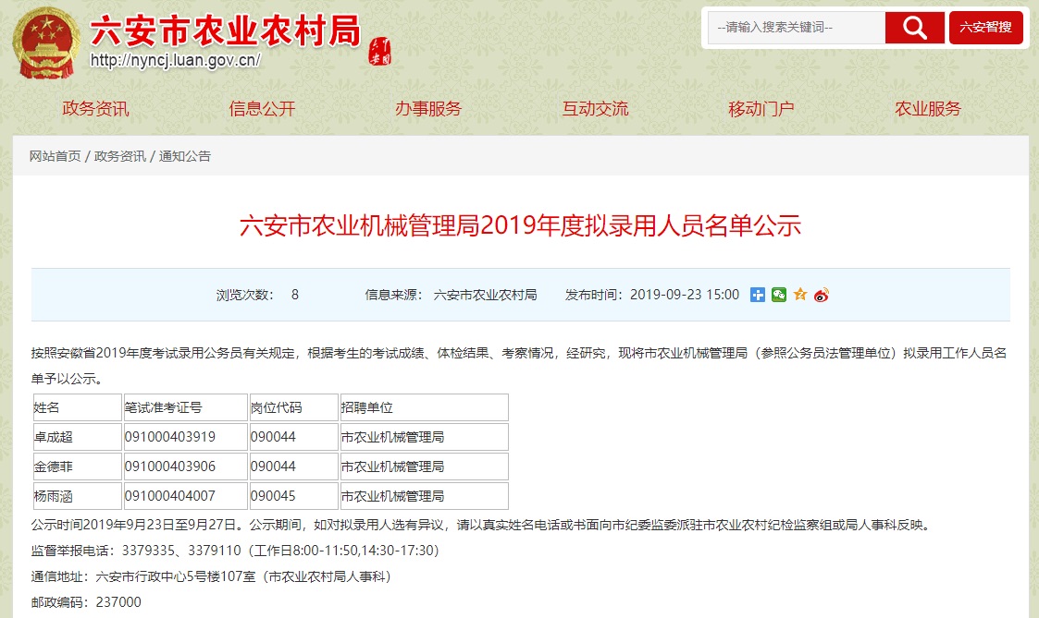Select the name cell 杨雨涵
Screen dimensions: 1039x618
[x=78, y=496]
